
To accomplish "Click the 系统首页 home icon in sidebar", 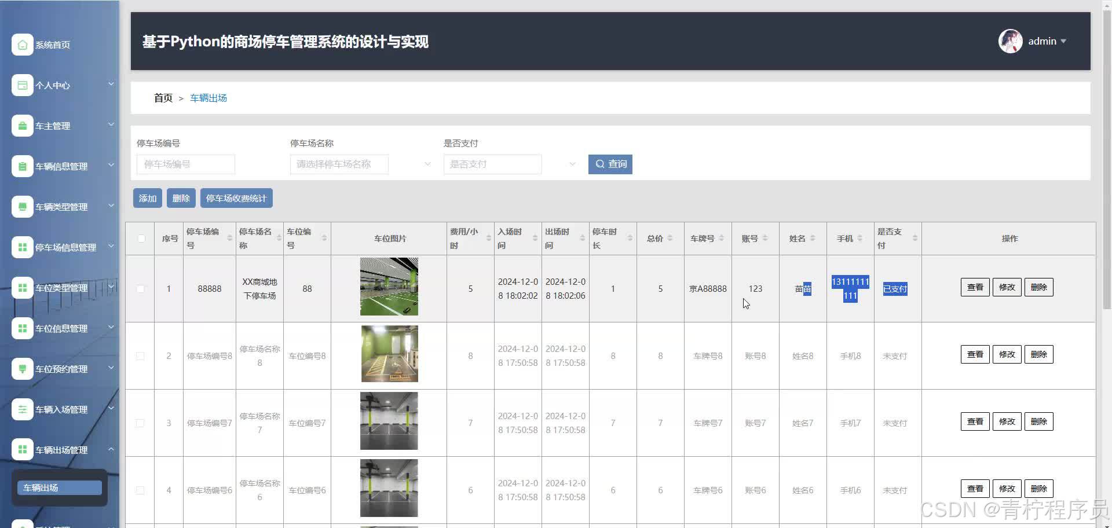I will click(22, 45).
